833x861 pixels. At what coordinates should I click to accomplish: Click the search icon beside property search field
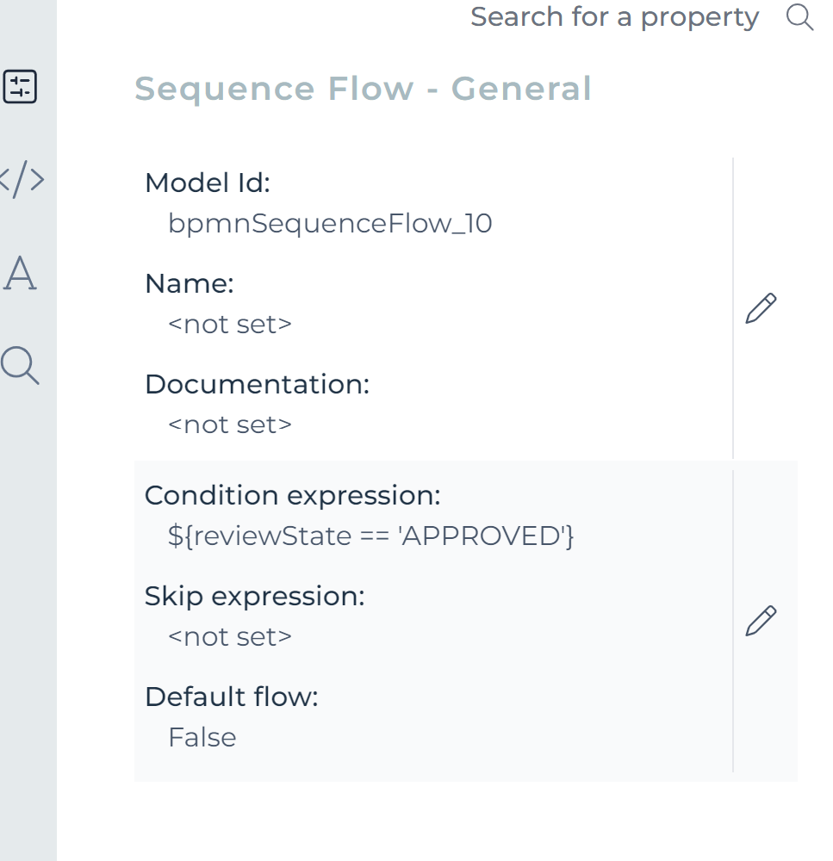(799, 18)
